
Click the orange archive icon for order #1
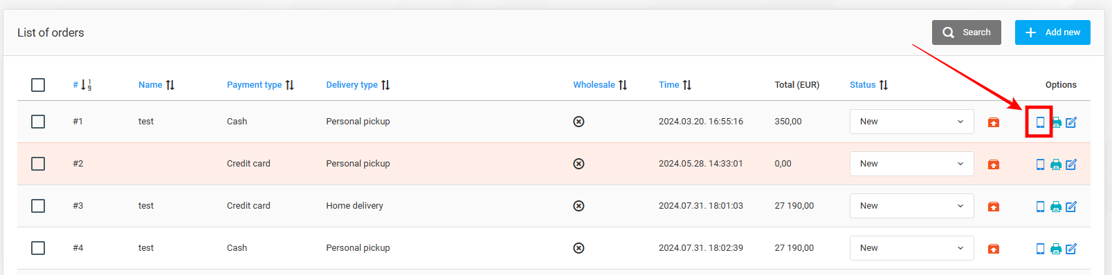994,122
